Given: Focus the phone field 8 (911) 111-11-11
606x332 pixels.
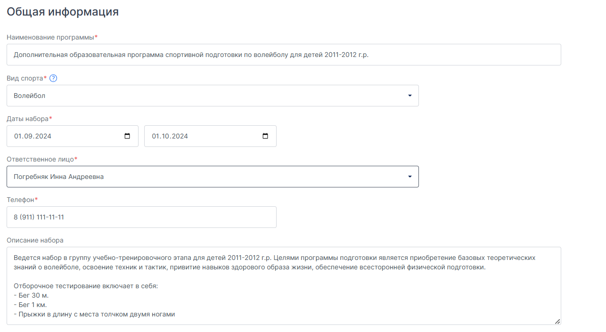Looking at the screenshot, I should [x=141, y=217].
